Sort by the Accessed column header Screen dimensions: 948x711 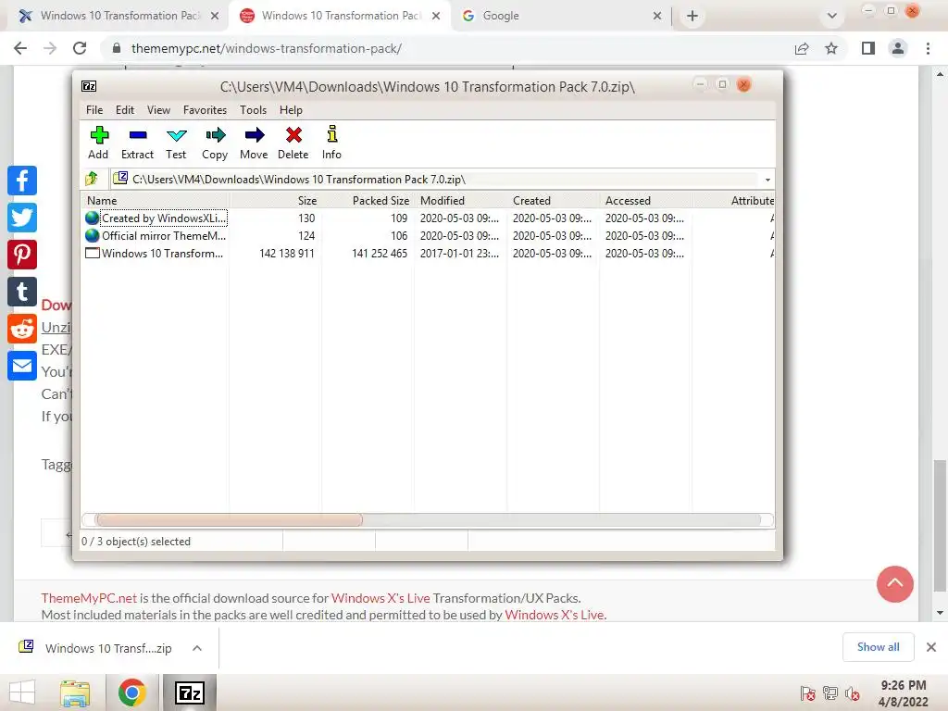pos(645,201)
